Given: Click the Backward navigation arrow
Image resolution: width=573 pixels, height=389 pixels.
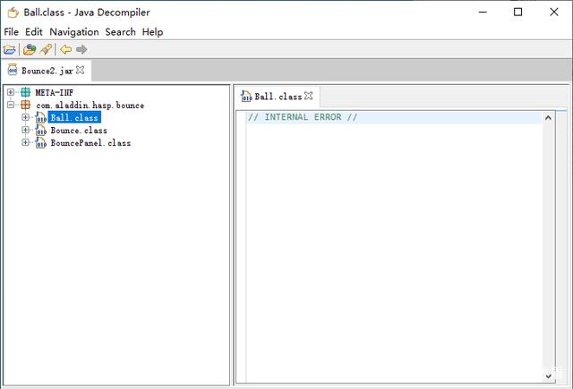Looking at the screenshot, I should pyautogui.click(x=65, y=49).
